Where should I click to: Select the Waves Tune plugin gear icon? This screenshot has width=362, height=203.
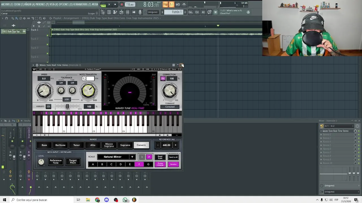pos(37,65)
